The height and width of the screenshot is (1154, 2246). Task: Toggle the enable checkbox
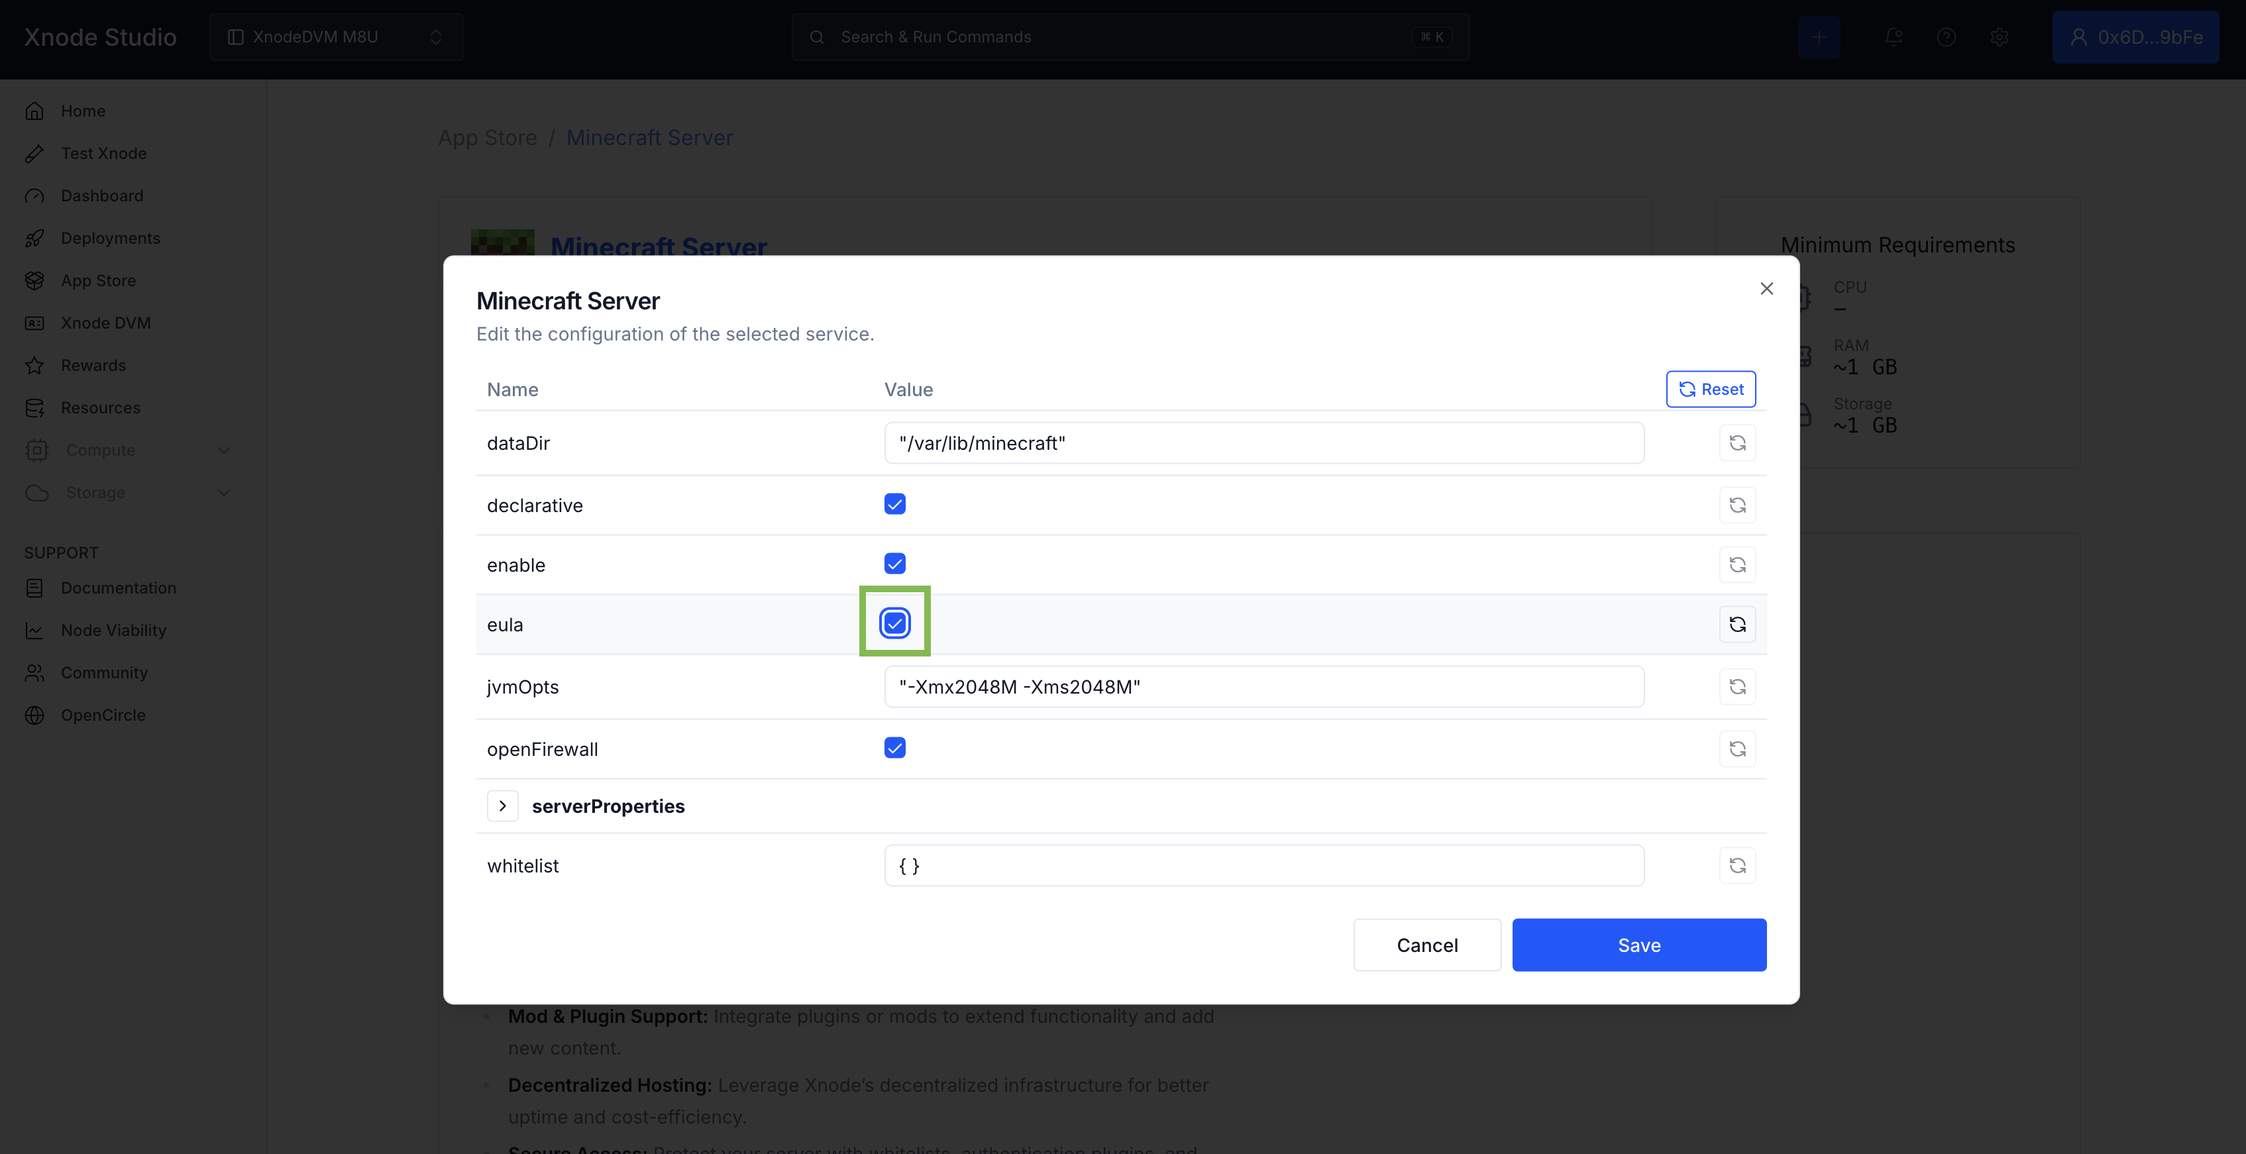tap(894, 564)
